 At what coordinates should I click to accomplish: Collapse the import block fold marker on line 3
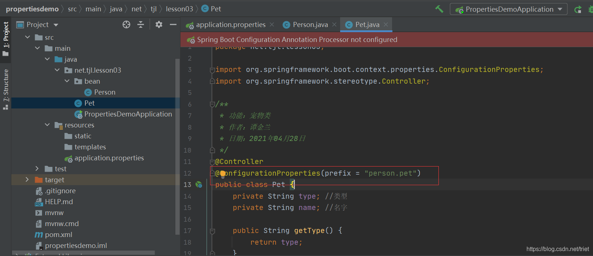click(x=212, y=69)
